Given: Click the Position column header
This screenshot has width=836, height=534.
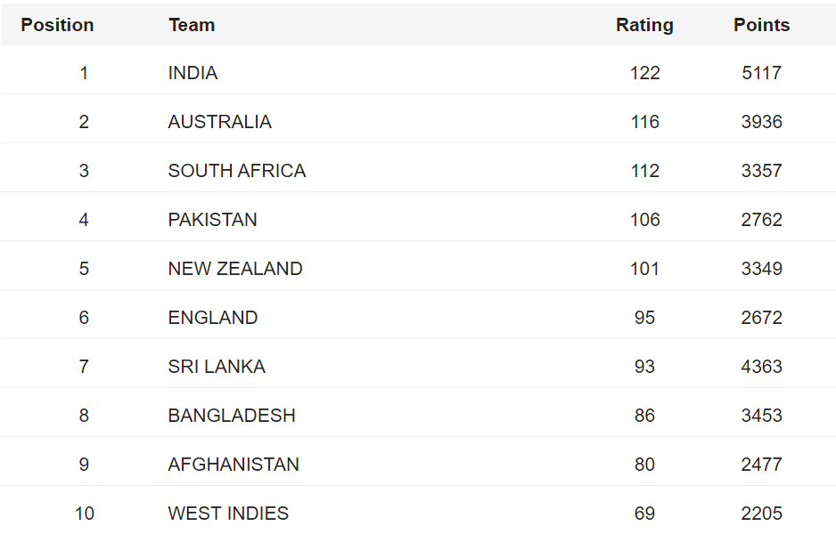Looking at the screenshot, I should 57,25.
